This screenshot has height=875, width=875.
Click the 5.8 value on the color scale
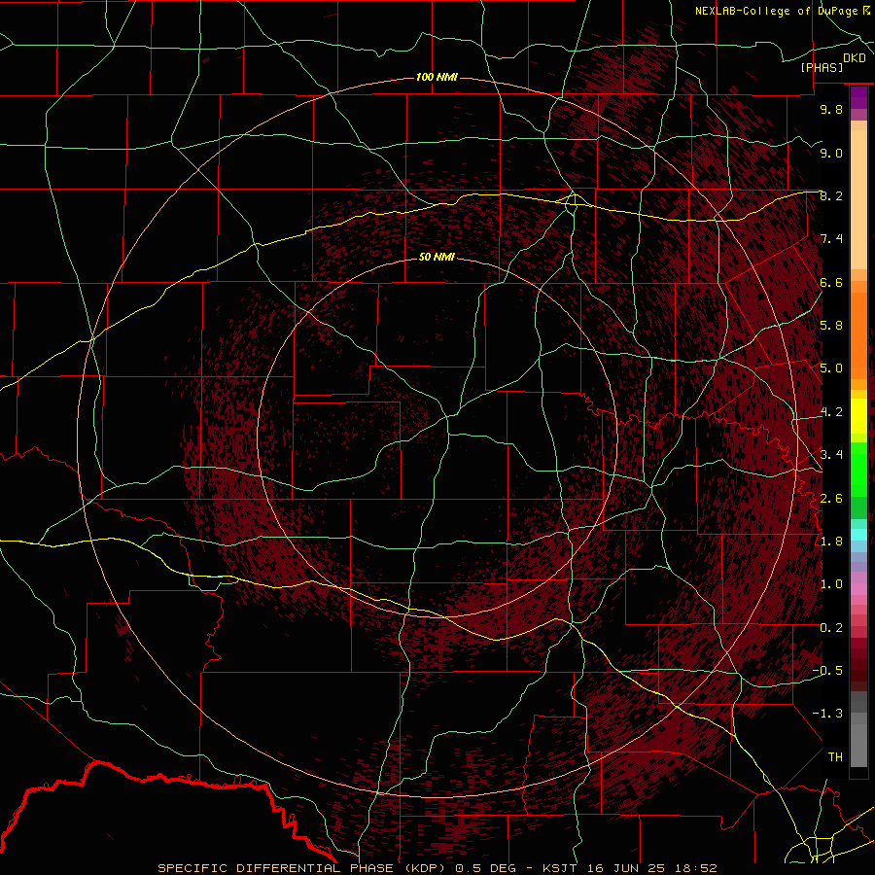831,326
